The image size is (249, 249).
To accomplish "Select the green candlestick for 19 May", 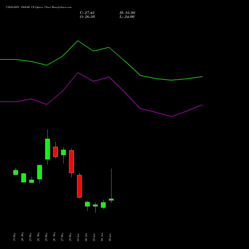I will (15, 172).
